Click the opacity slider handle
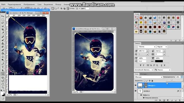The width and height of the screenshot is (184, 103). [x=172, y=80]
